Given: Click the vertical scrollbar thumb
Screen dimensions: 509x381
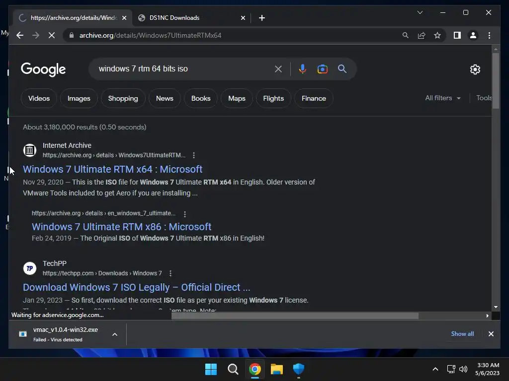Looking at the screenshot, I should point(496,81).
